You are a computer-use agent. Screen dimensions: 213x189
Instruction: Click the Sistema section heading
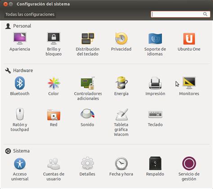21,151
